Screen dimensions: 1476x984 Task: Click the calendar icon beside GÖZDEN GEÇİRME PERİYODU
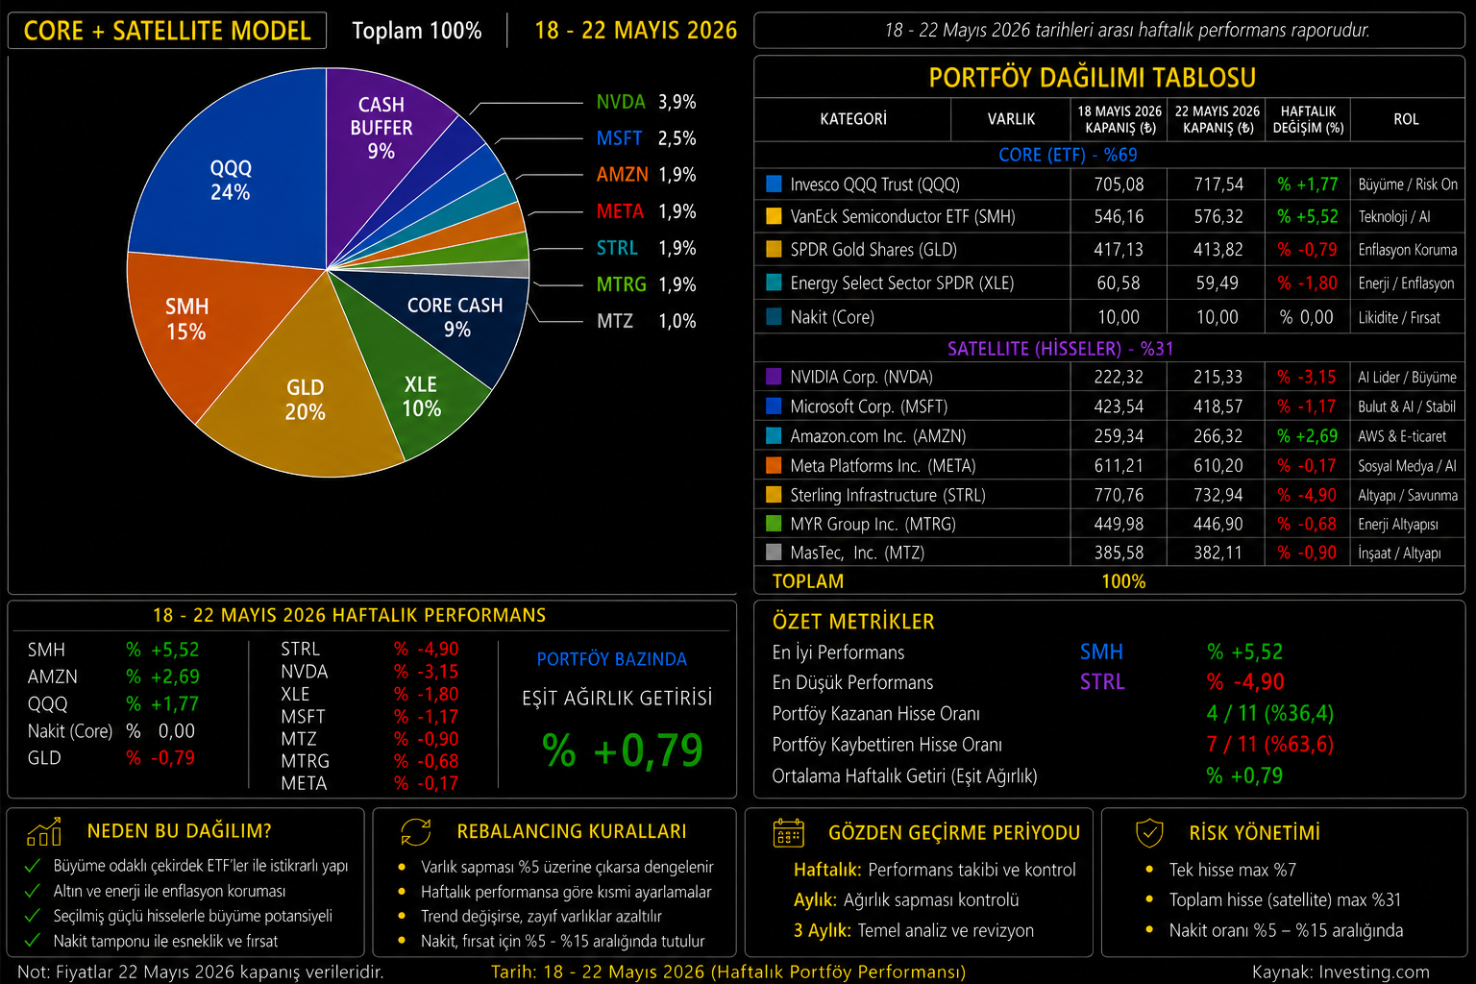coord(789,832)
